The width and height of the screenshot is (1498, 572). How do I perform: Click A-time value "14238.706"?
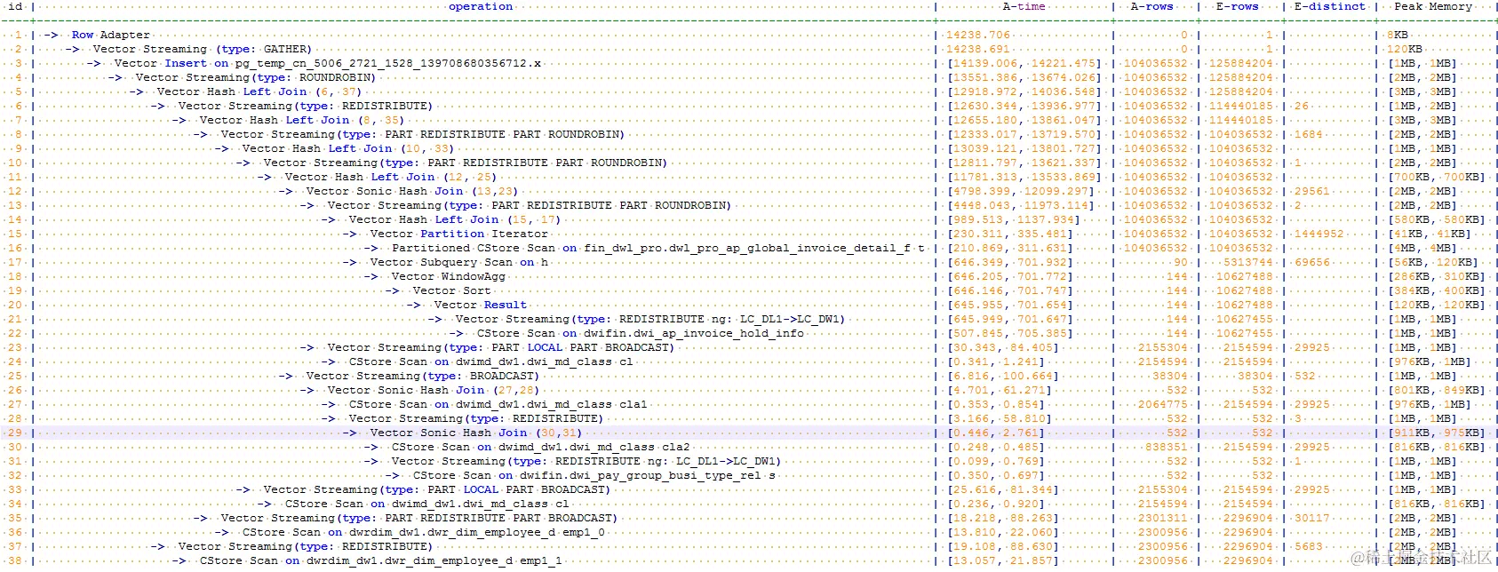tap(977, 35)
